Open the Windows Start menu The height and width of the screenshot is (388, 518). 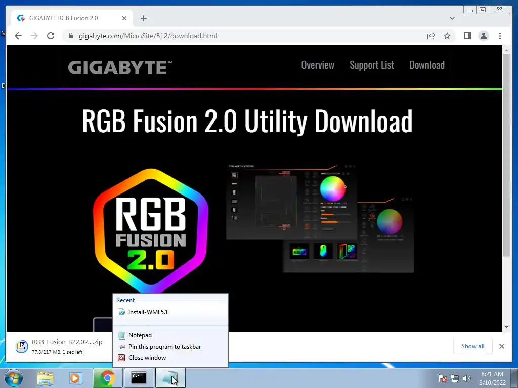[x=14, y=378]
